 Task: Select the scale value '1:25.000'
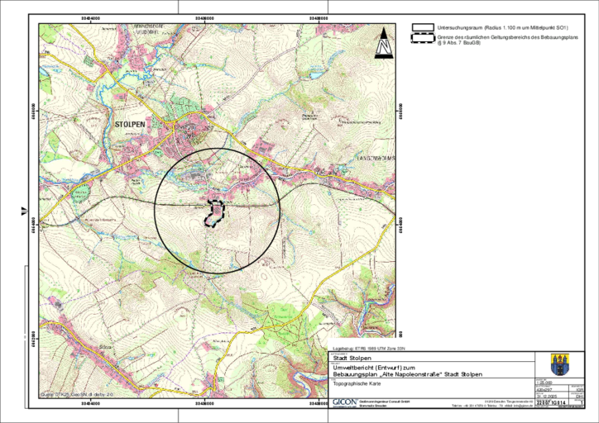coord(544,383)
